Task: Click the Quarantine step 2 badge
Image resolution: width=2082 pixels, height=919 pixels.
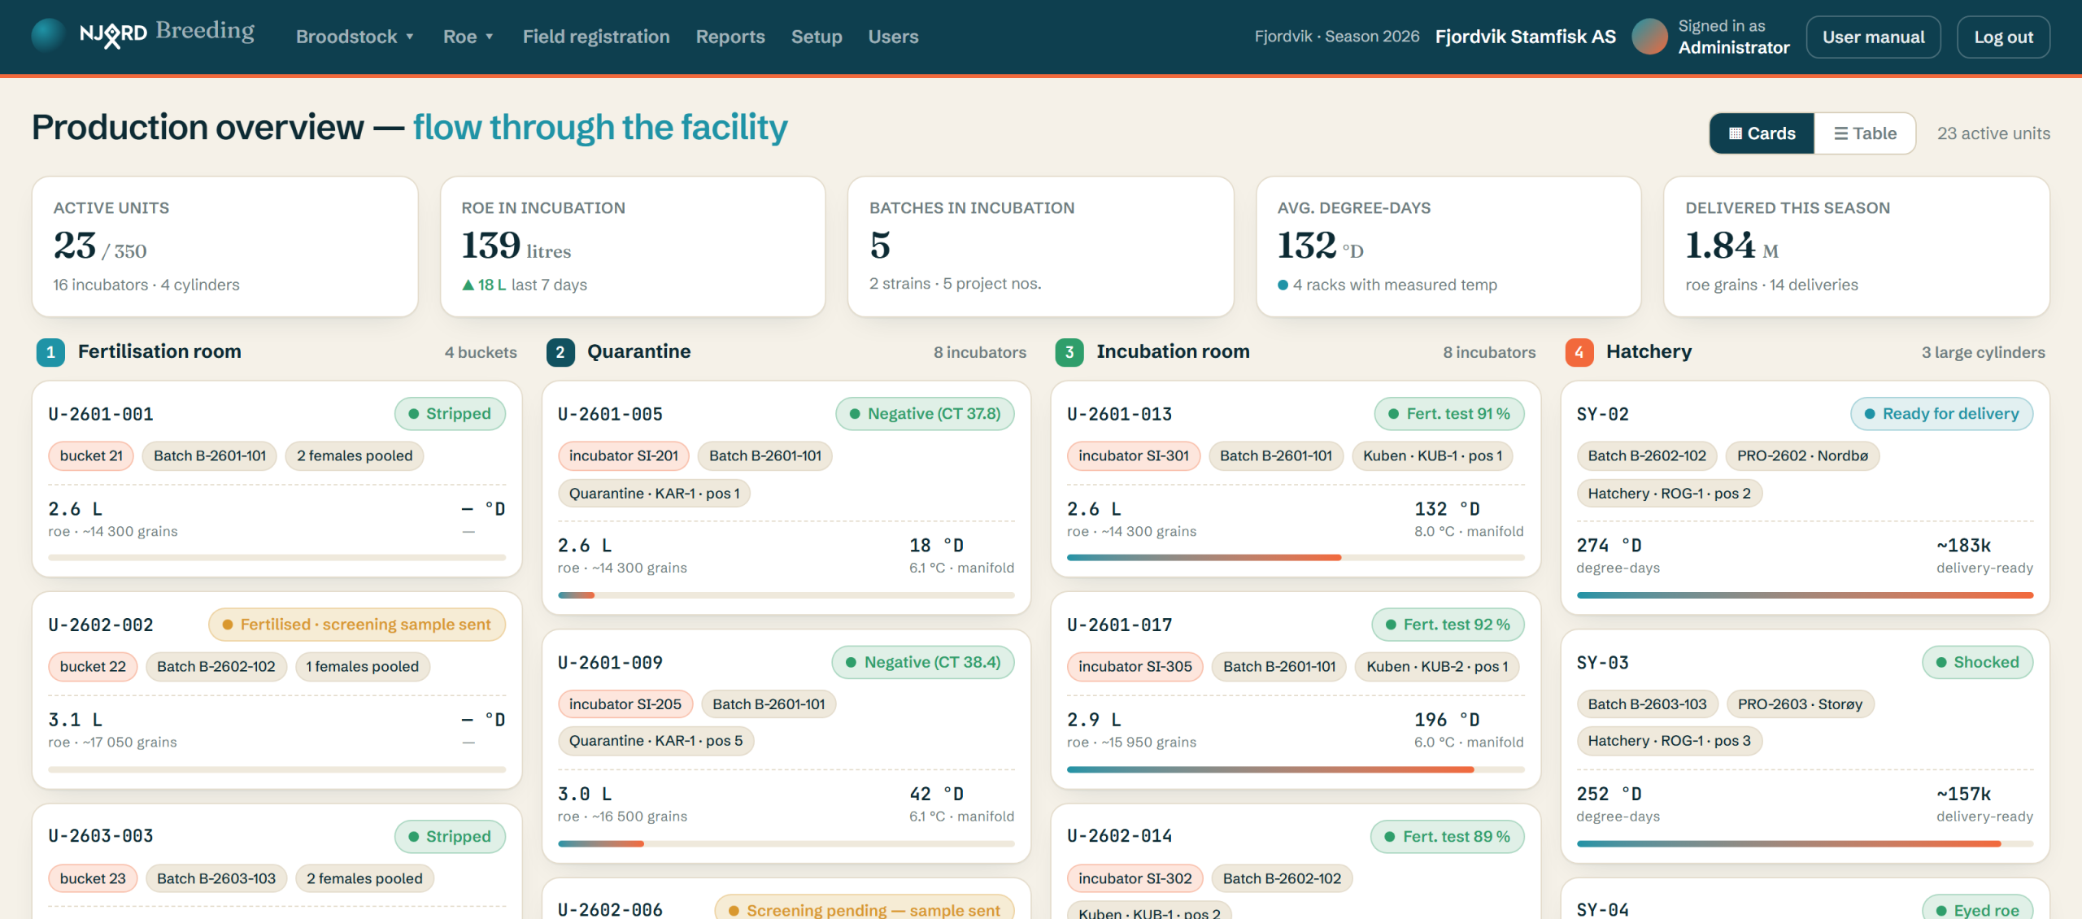Action: coord(560,352)
